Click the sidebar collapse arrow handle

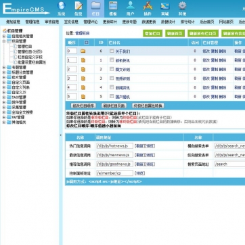pos(60,135)
